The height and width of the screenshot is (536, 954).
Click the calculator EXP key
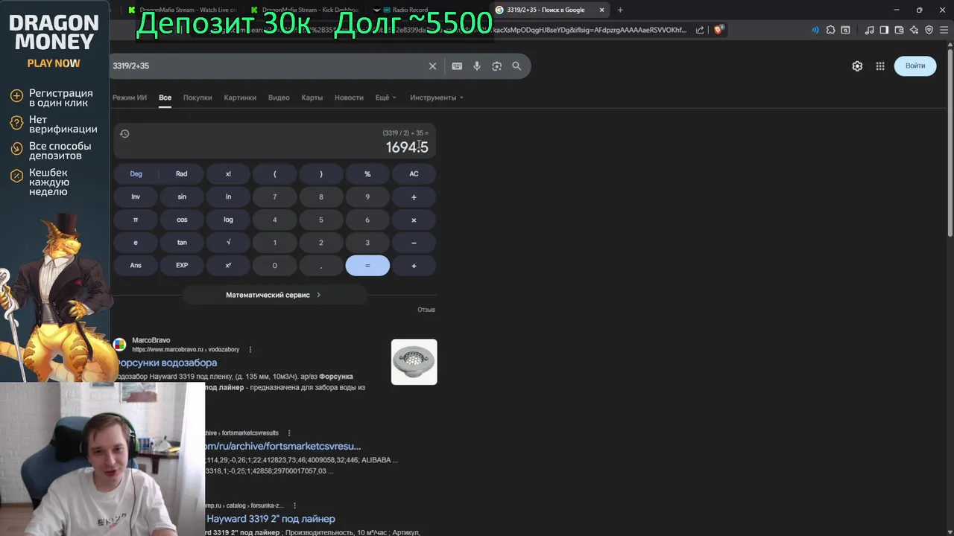(x=182, y=266)
